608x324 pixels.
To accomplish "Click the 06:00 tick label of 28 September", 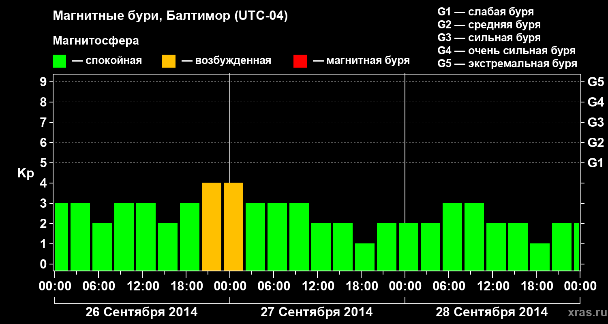I will pyautogui.click(x=449, y=286).
